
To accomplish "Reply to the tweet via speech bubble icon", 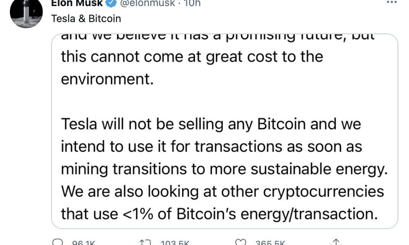I will click(x=57, y=242).
